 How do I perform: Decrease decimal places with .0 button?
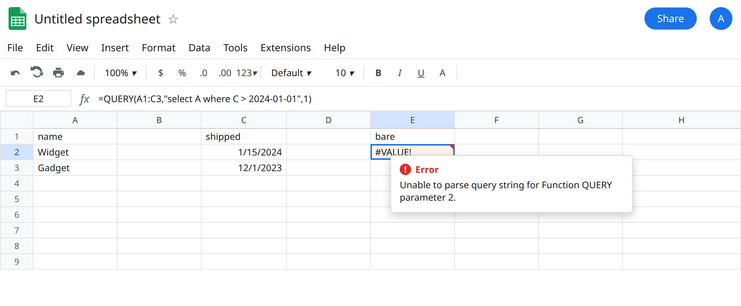[203, 73]
